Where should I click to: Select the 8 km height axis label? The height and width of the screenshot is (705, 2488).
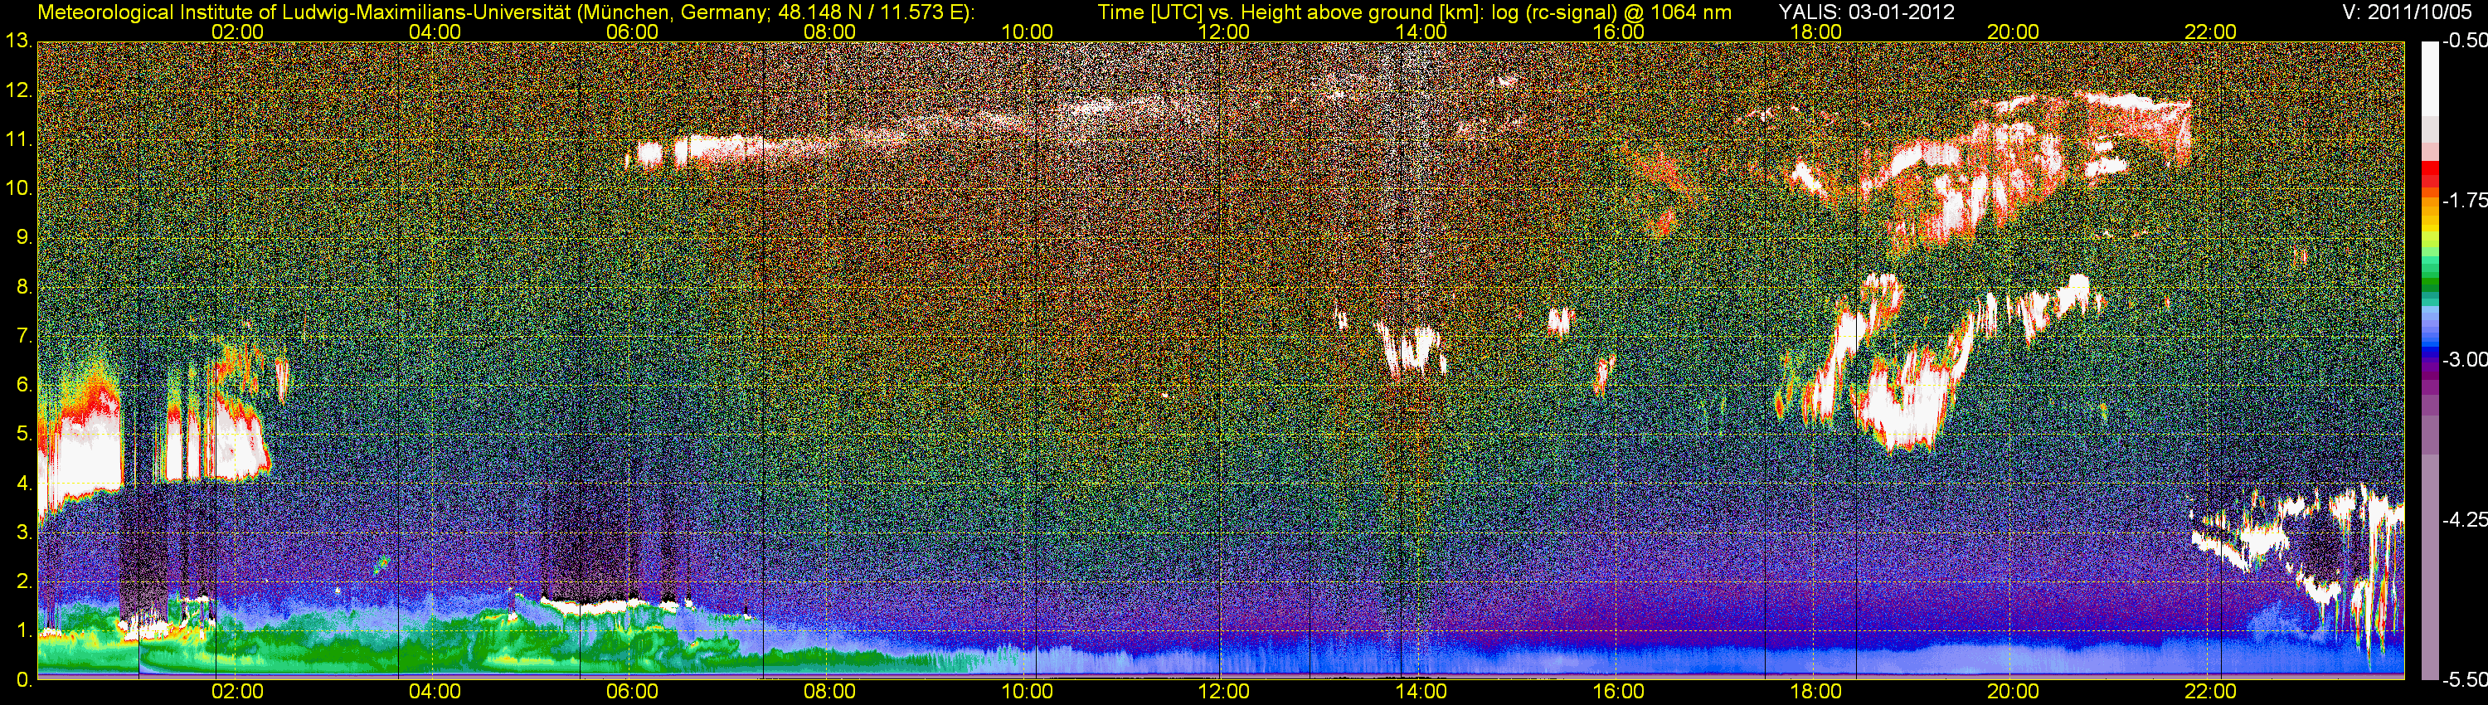(24, 287)
